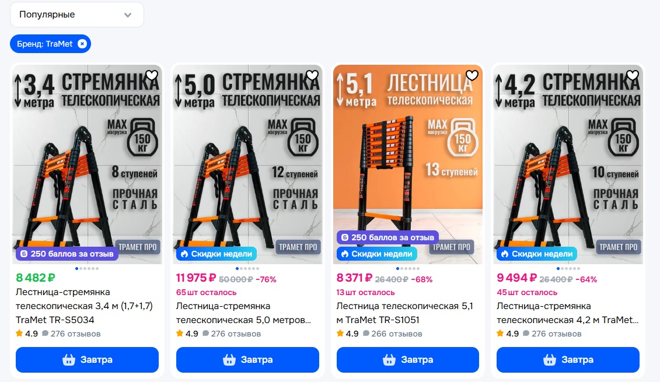Viewport: 660px width, 382px height.
Task: Click heart icon on 4,2 metre ladder
Action: [x=633, y=75]
